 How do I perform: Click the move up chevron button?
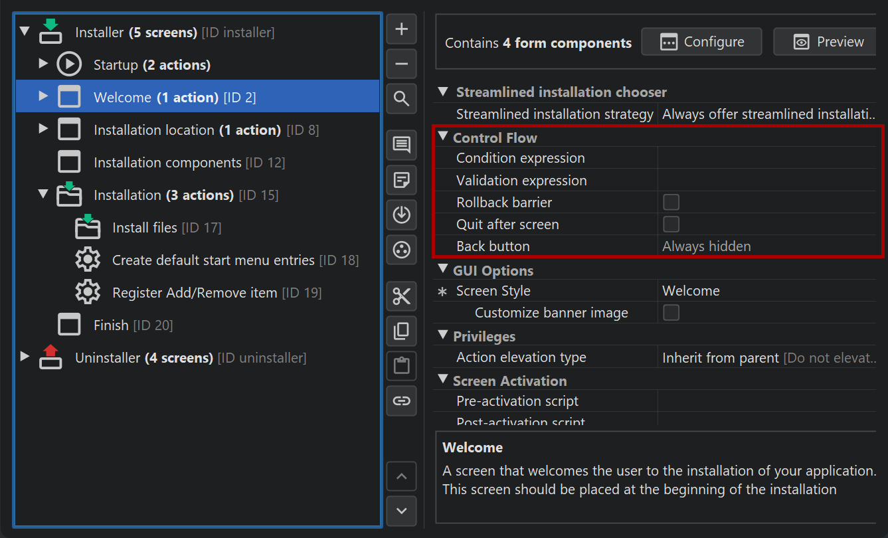click(x=401, y=476)
